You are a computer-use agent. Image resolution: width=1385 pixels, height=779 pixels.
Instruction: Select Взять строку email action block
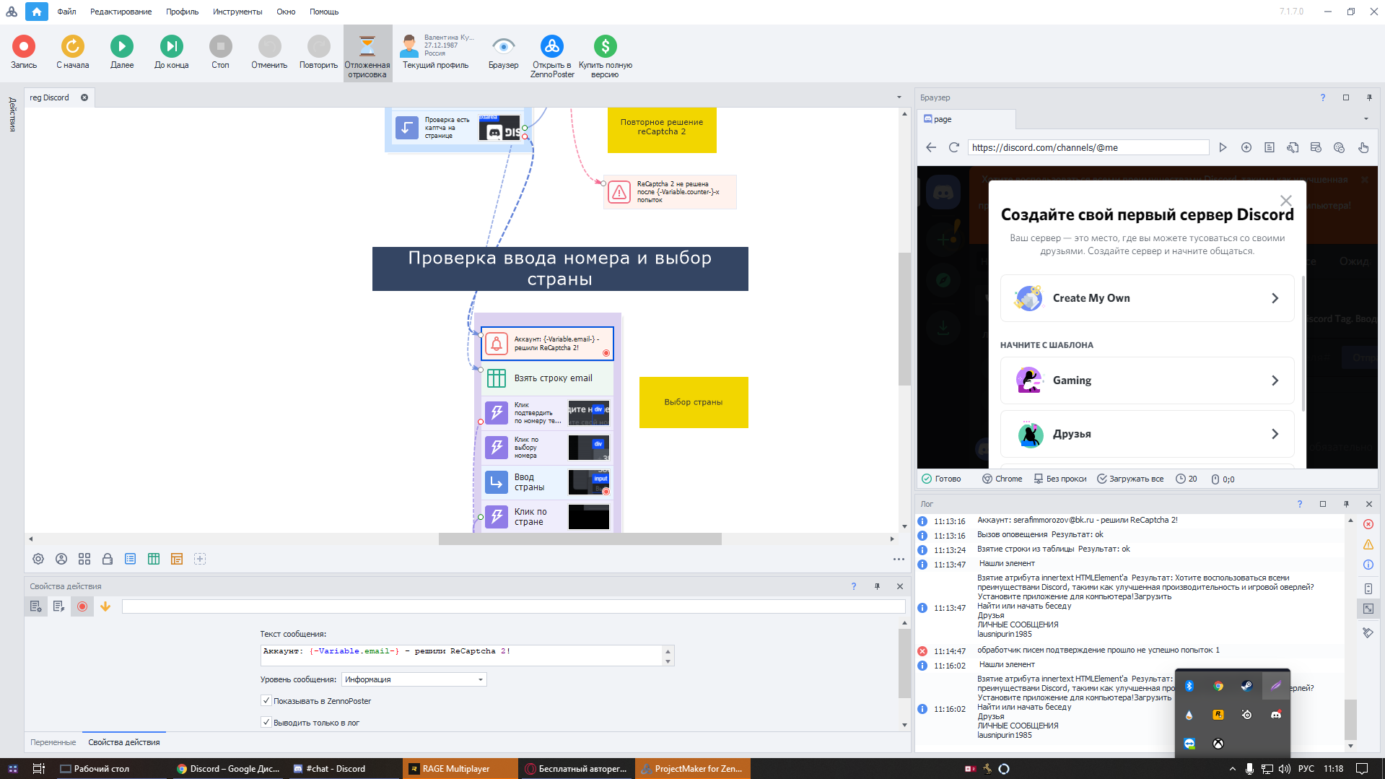548,378
